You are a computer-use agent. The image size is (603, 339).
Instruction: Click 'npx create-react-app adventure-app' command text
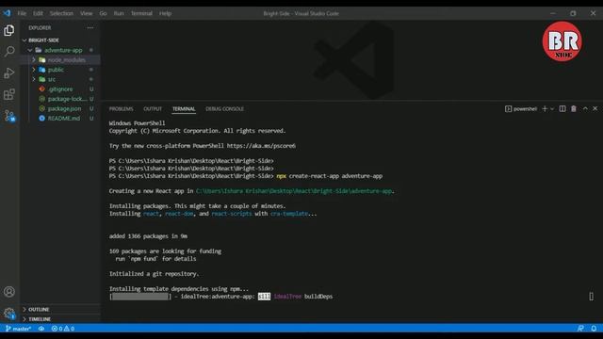[329, 176]
